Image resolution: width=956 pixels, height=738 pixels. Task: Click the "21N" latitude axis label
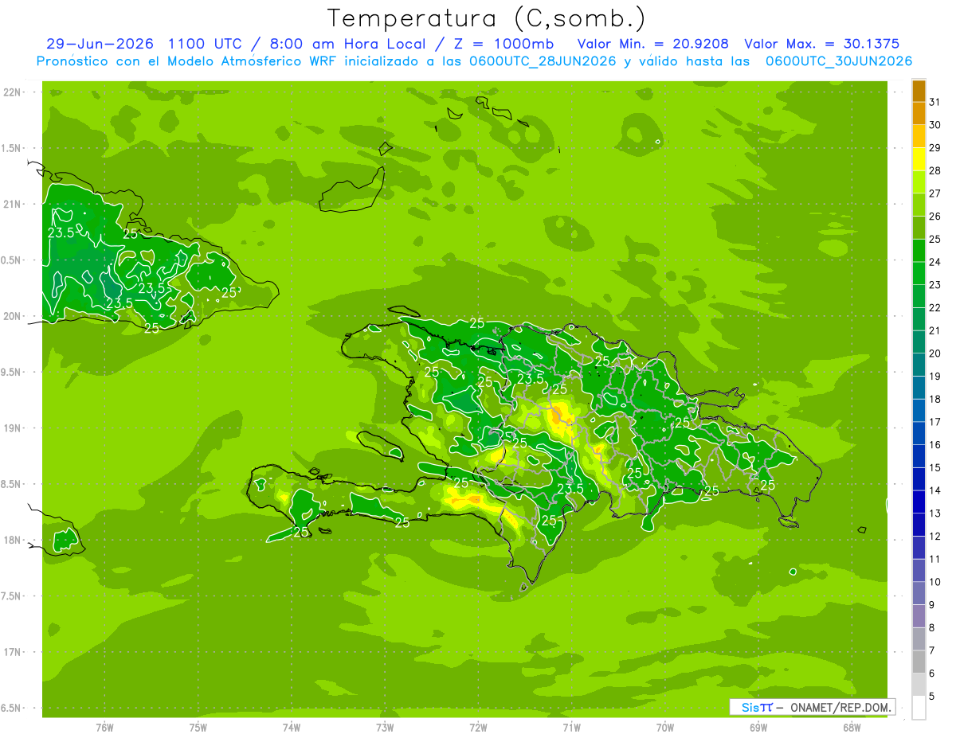[x=13, y=204]
